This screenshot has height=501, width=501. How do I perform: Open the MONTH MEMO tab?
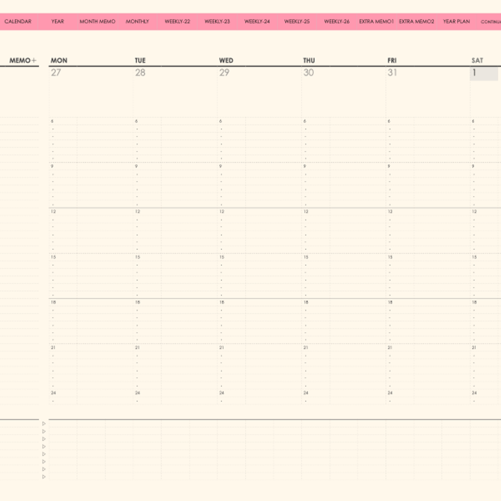97,21
